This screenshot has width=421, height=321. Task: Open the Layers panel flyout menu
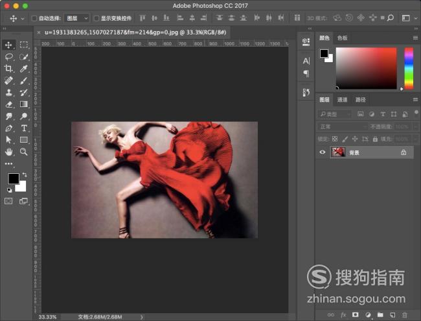click(x=415, y=100)
